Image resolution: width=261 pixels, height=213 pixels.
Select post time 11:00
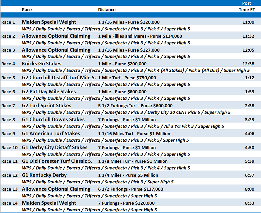pos(248,22)
